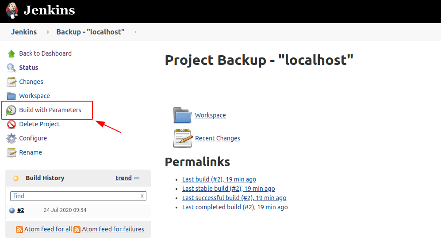Viewport: 441px width, 246px height.
Task: Click the Build with Parameters clock icon
Action: [12, 110]
